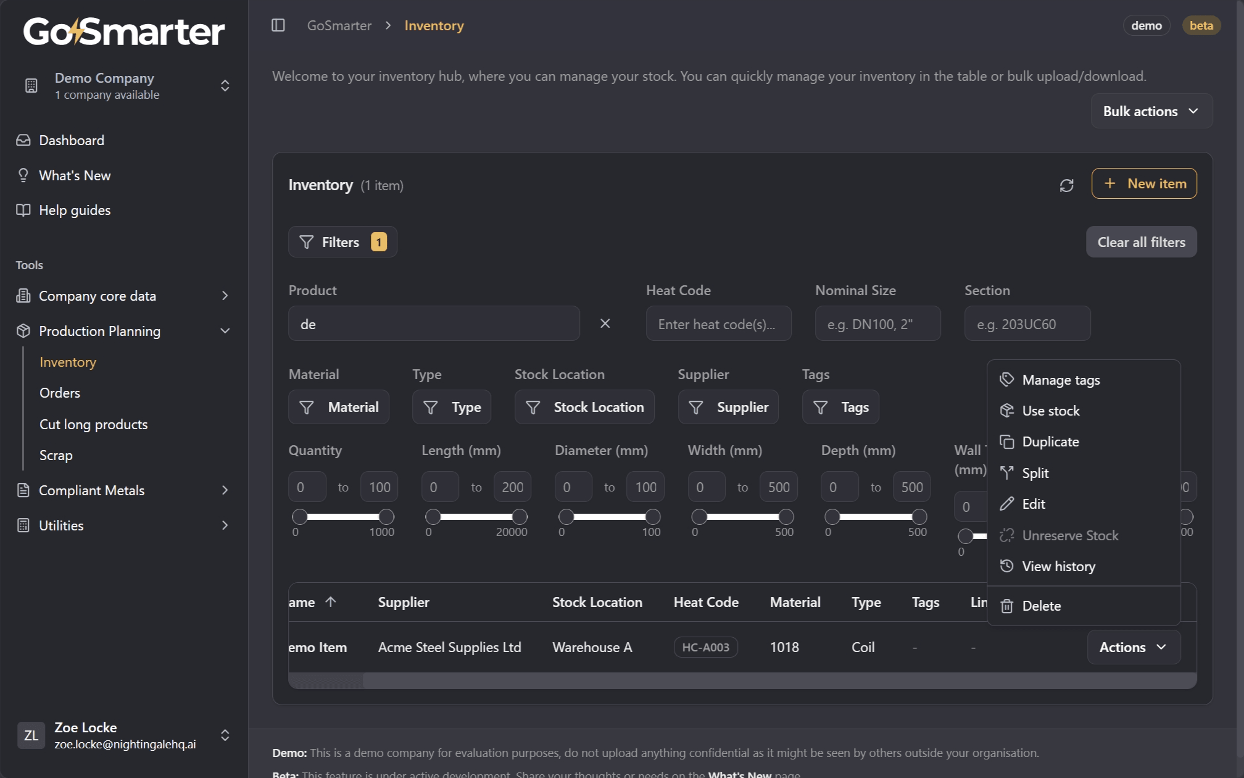The image size is (1244, 778).
Task: Click the split arrow icon beside Split
Action: 1006,473
